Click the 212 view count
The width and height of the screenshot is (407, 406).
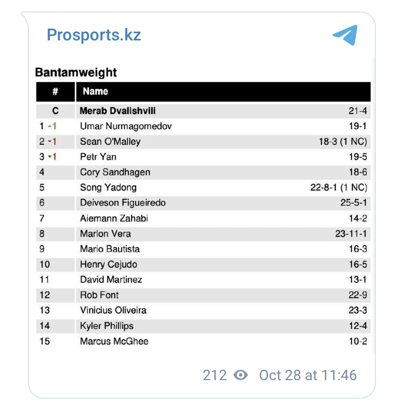215,375
